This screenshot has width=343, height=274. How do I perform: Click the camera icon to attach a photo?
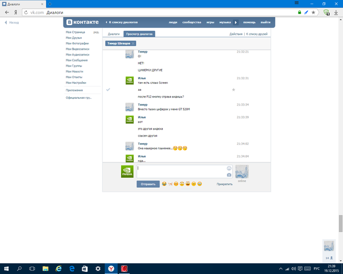tap(229, 175)
